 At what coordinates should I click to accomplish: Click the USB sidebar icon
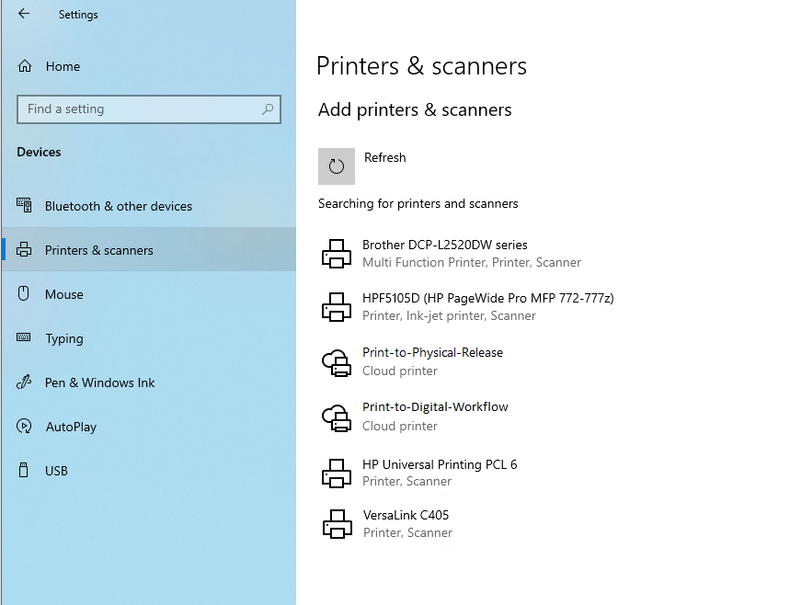(23, 470)
